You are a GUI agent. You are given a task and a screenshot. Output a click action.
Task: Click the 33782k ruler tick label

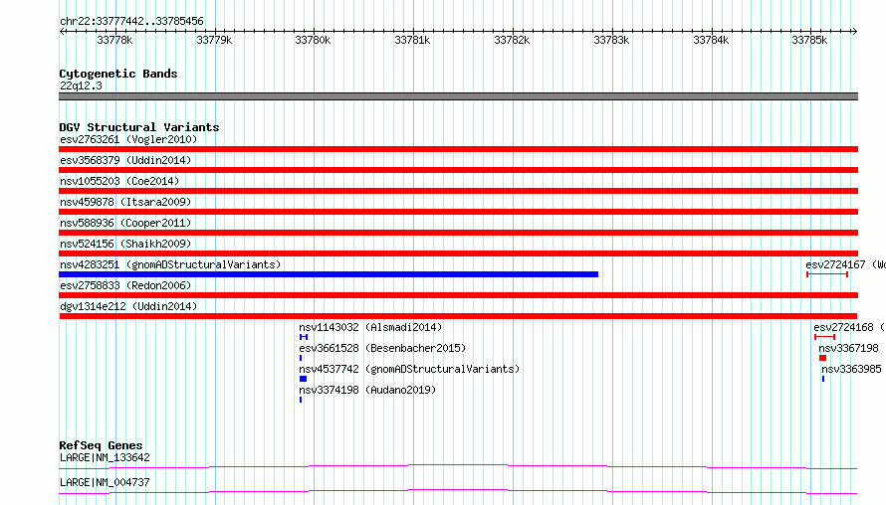(512, 40)
